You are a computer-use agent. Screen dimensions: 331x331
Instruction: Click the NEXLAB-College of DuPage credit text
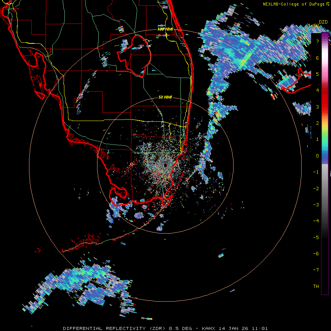point(296,4)
